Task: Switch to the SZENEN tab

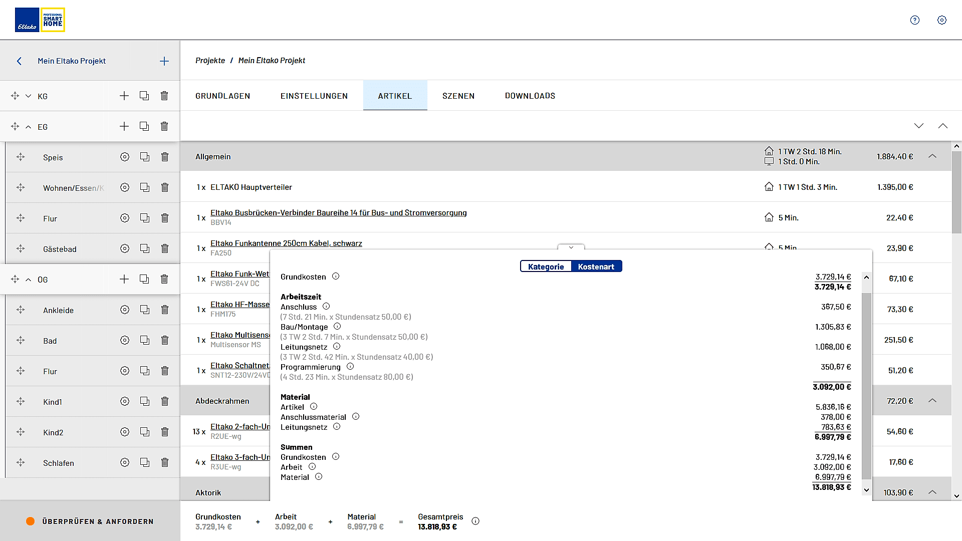Action: coord(458,96)
